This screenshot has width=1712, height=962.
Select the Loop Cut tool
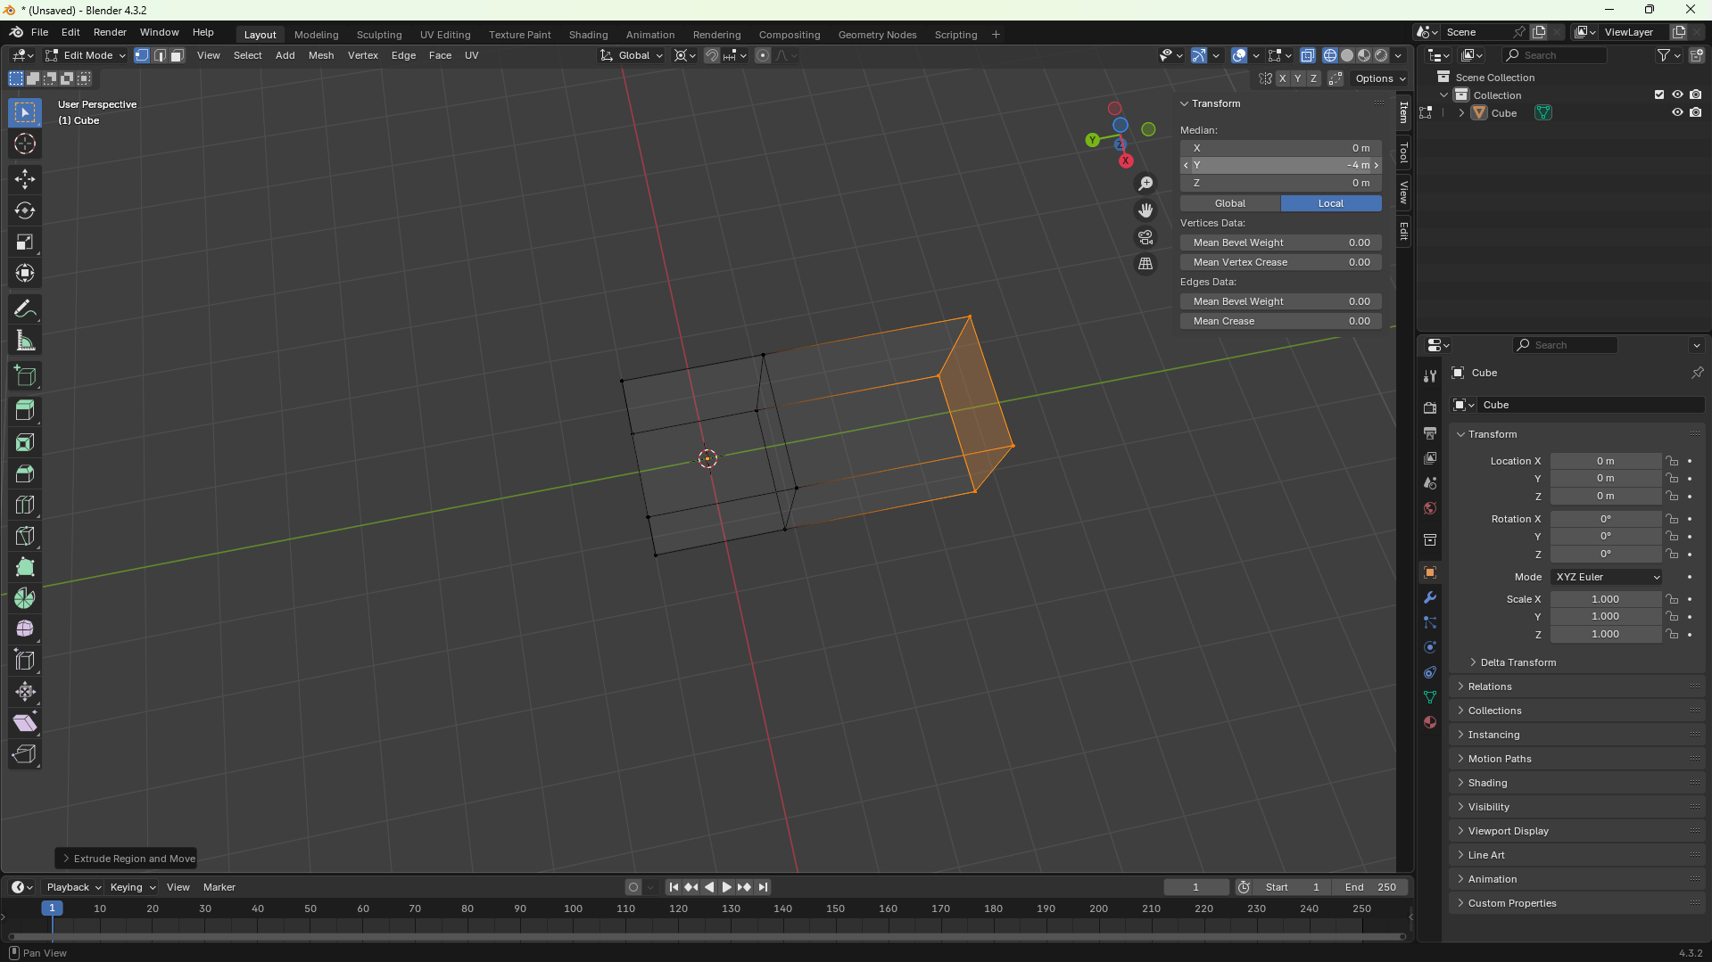click(25, 505)
